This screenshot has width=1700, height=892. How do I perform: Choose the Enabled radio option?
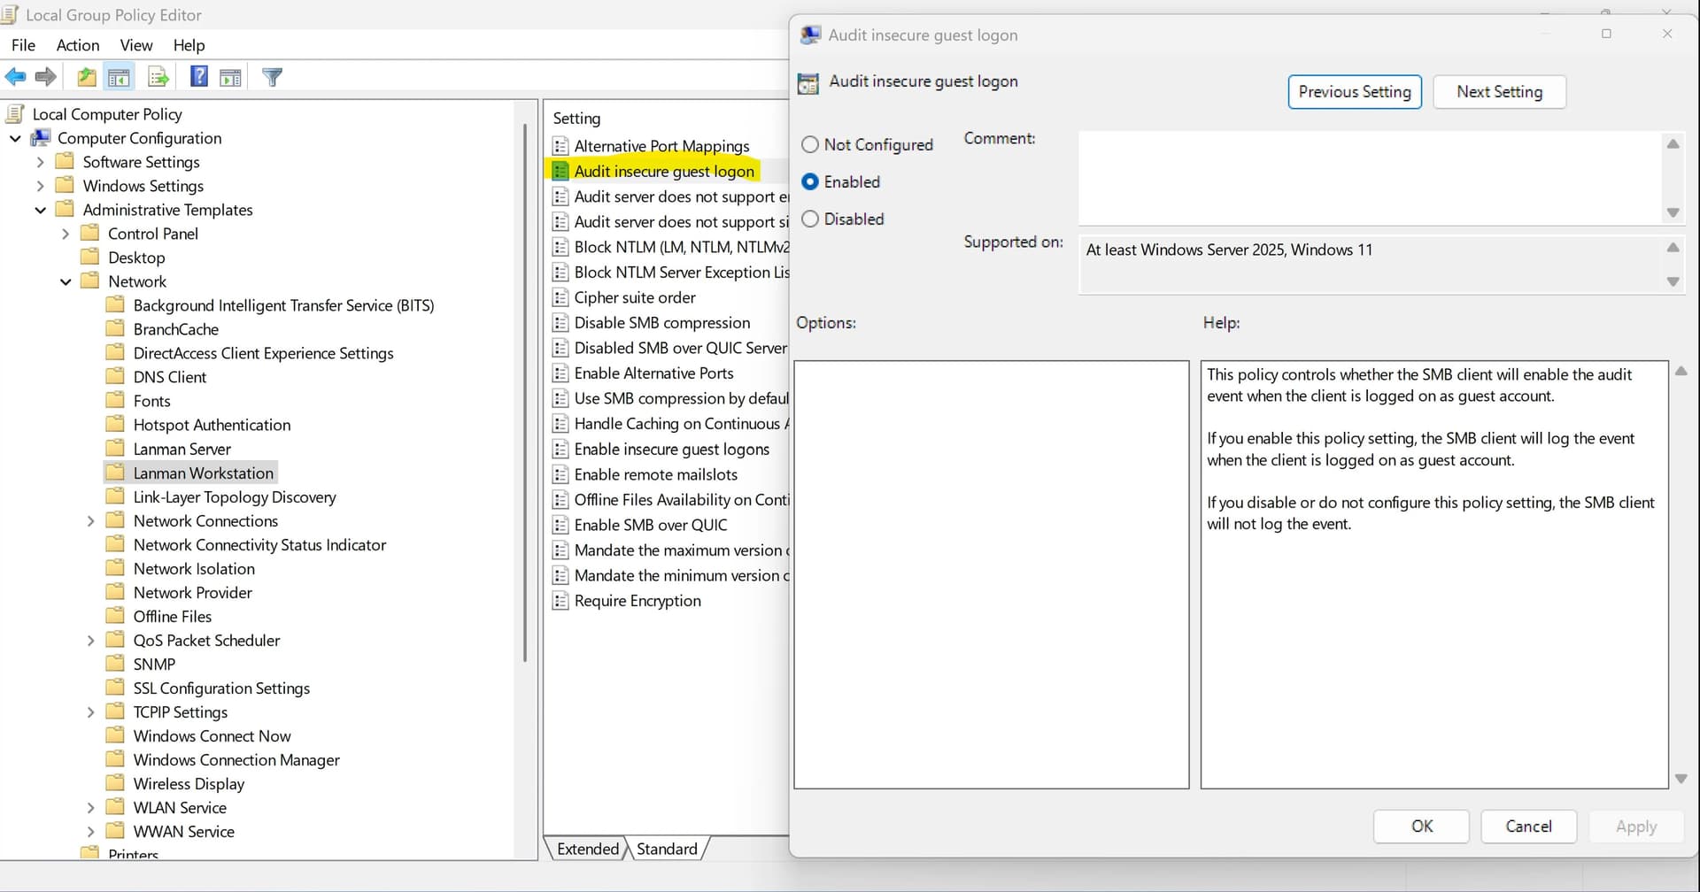tap(809, 182)
